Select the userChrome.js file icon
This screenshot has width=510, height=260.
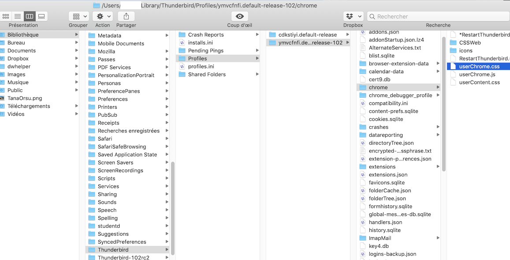point(453,74)
